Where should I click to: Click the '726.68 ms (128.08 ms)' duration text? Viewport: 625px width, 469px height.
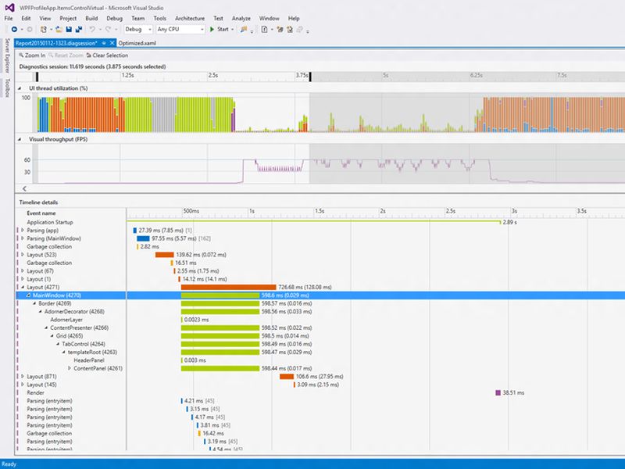[305, 287]
